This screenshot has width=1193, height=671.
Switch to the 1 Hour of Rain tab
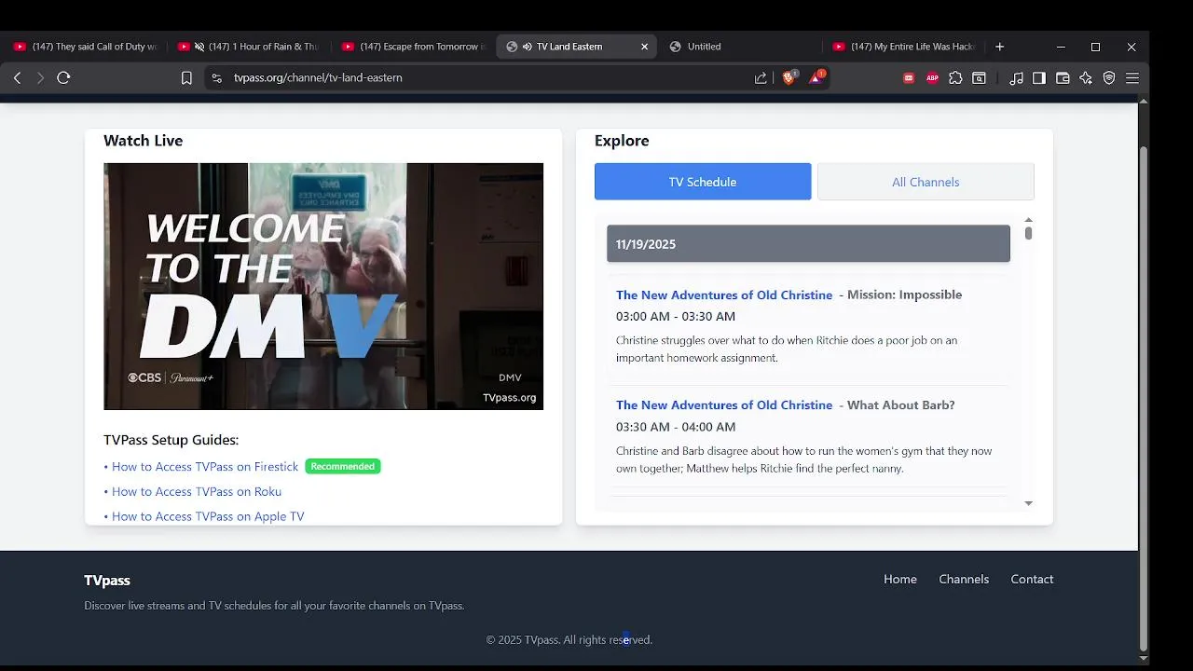coord(250,47)
